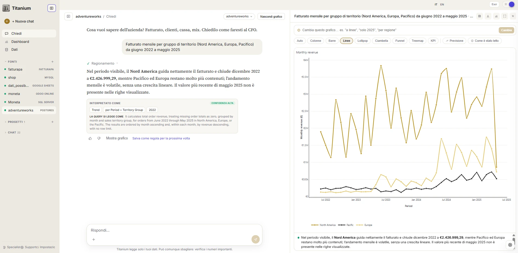Expand the CHAT section
Viewport: 518px width, 253px height.
coord(12,133)
